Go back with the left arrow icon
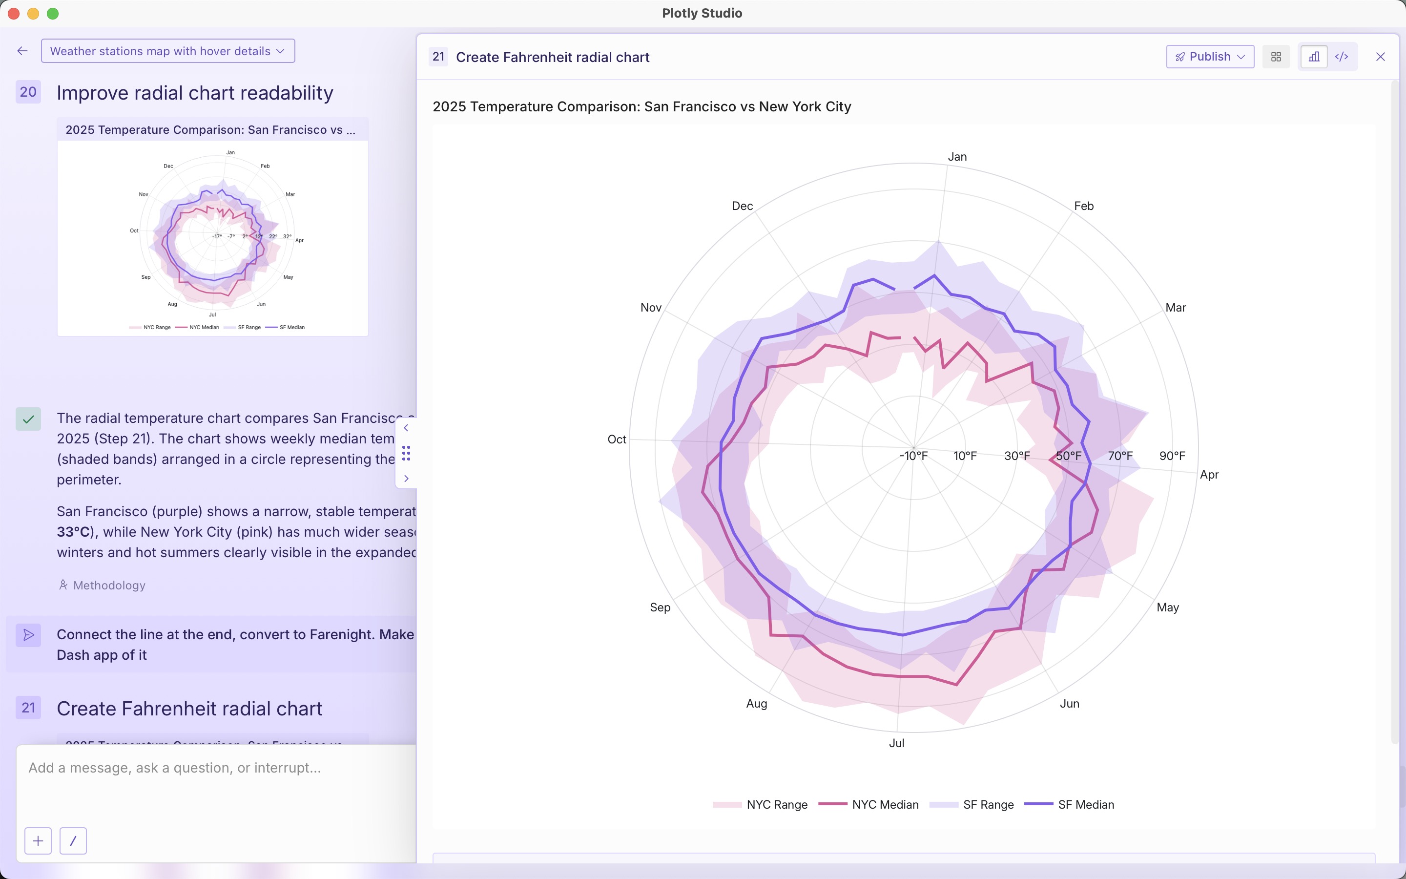Viewport: 1406px width, 879px height. [x=22, y=51]
